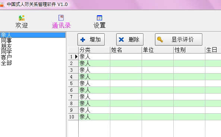Click the 性别 column header

click(189, 50)
